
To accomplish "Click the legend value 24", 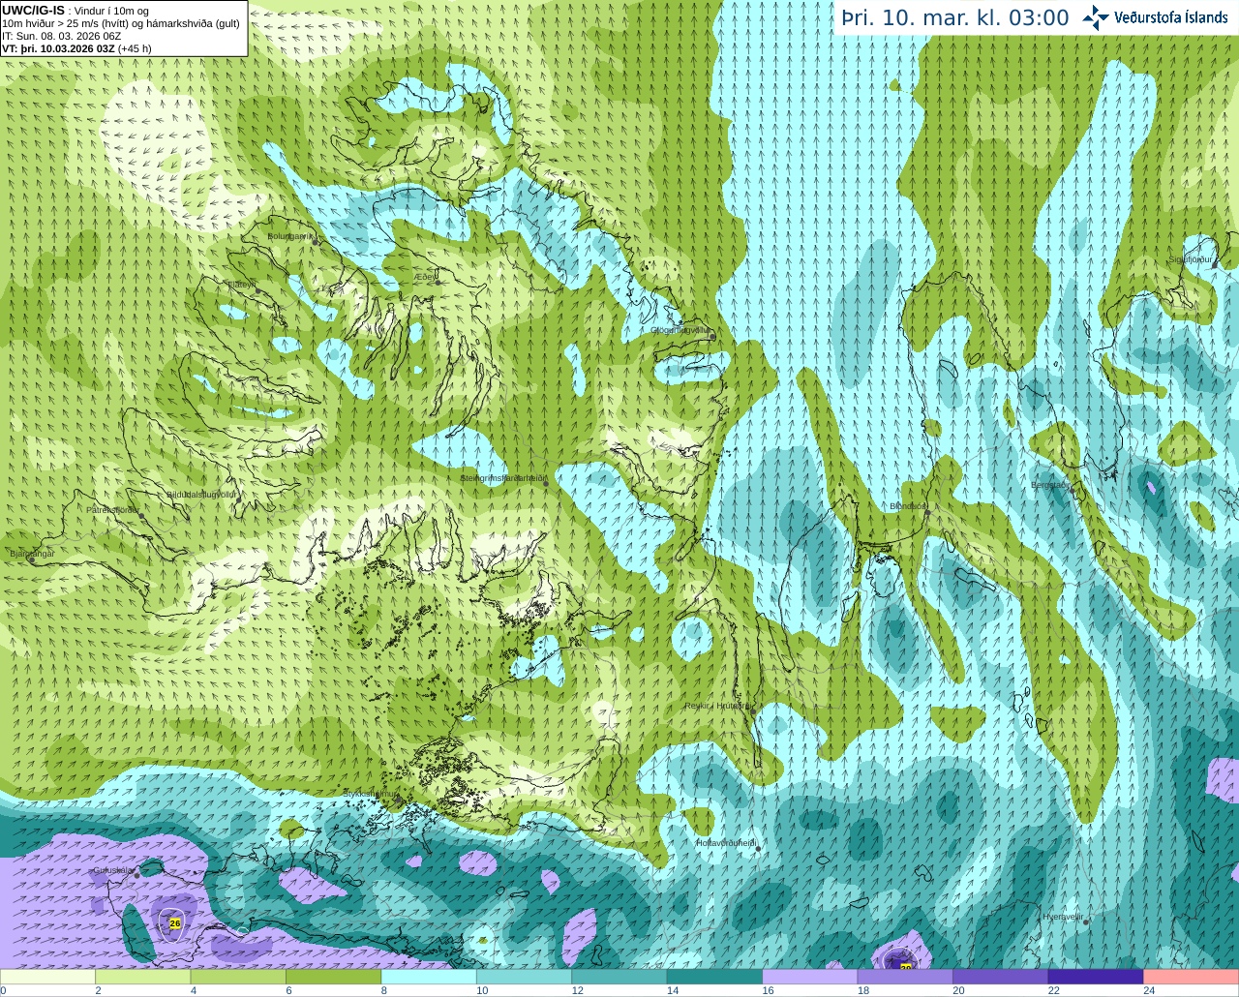I will (1149, 990).
